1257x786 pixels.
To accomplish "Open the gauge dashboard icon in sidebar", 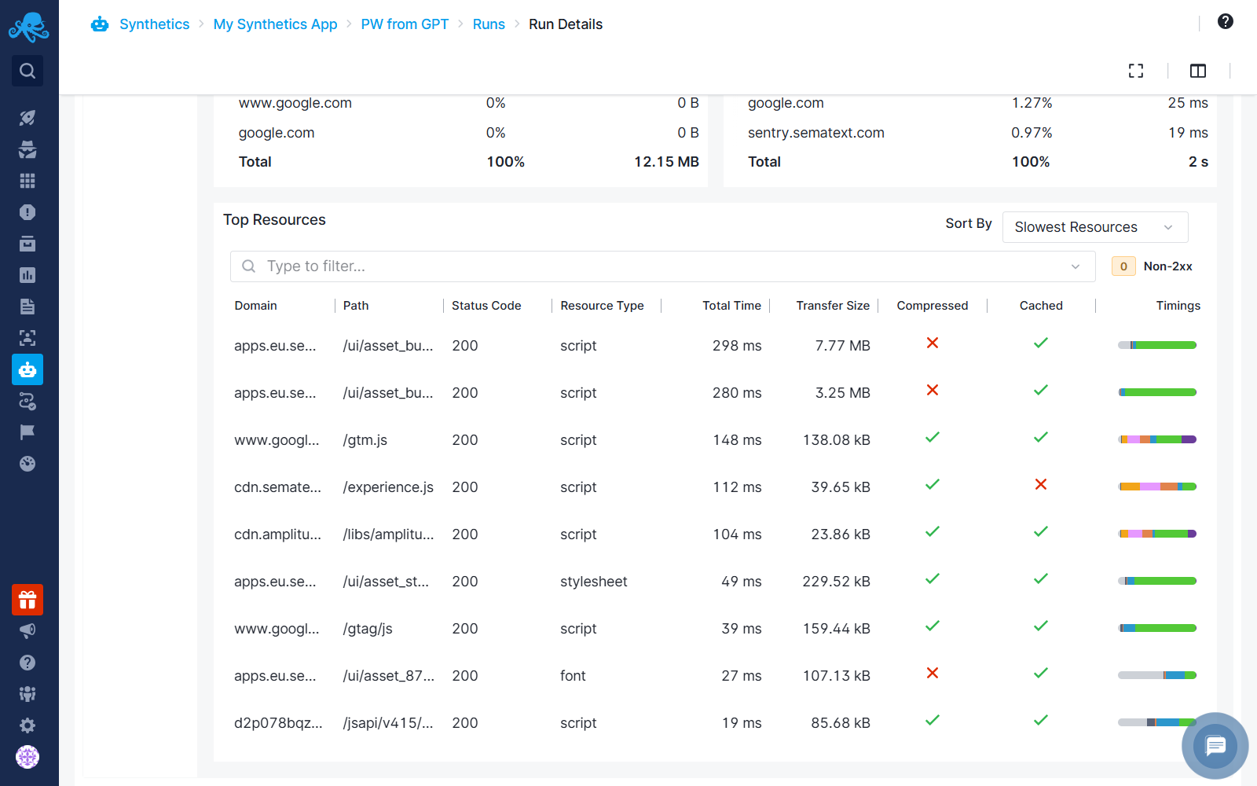I will (x=27, y=464).
